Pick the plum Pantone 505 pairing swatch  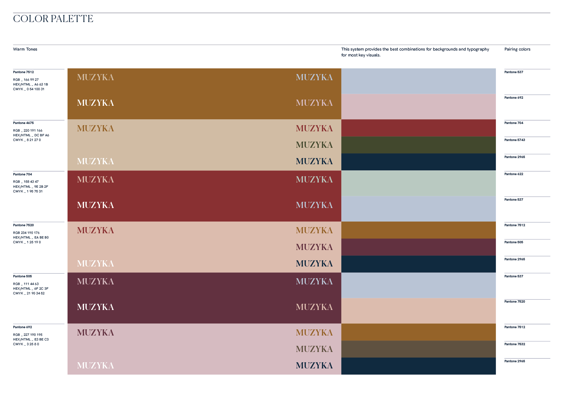(x=418, y=247)
